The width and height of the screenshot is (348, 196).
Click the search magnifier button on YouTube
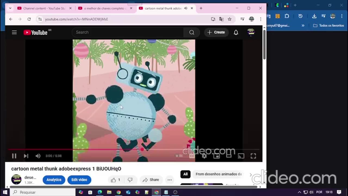pos(192,32)
